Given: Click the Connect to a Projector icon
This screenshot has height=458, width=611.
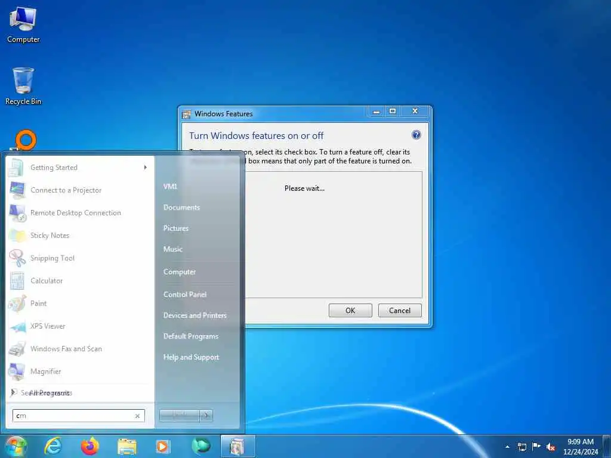Looking at the screenshot, I should pos(17,190).
